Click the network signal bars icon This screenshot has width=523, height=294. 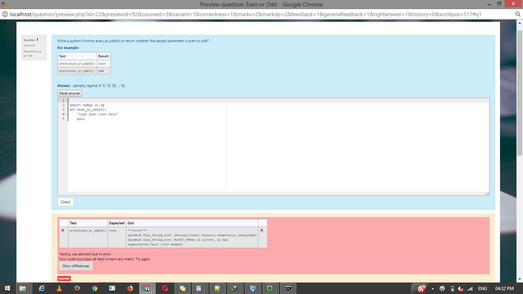pyautogui.click(x=470, y=289)
